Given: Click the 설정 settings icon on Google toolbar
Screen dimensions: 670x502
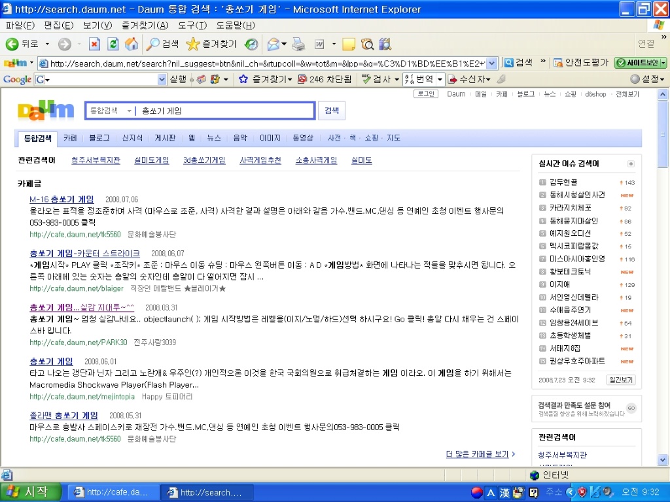Looking at the screenshot, I should click(635, 79).
